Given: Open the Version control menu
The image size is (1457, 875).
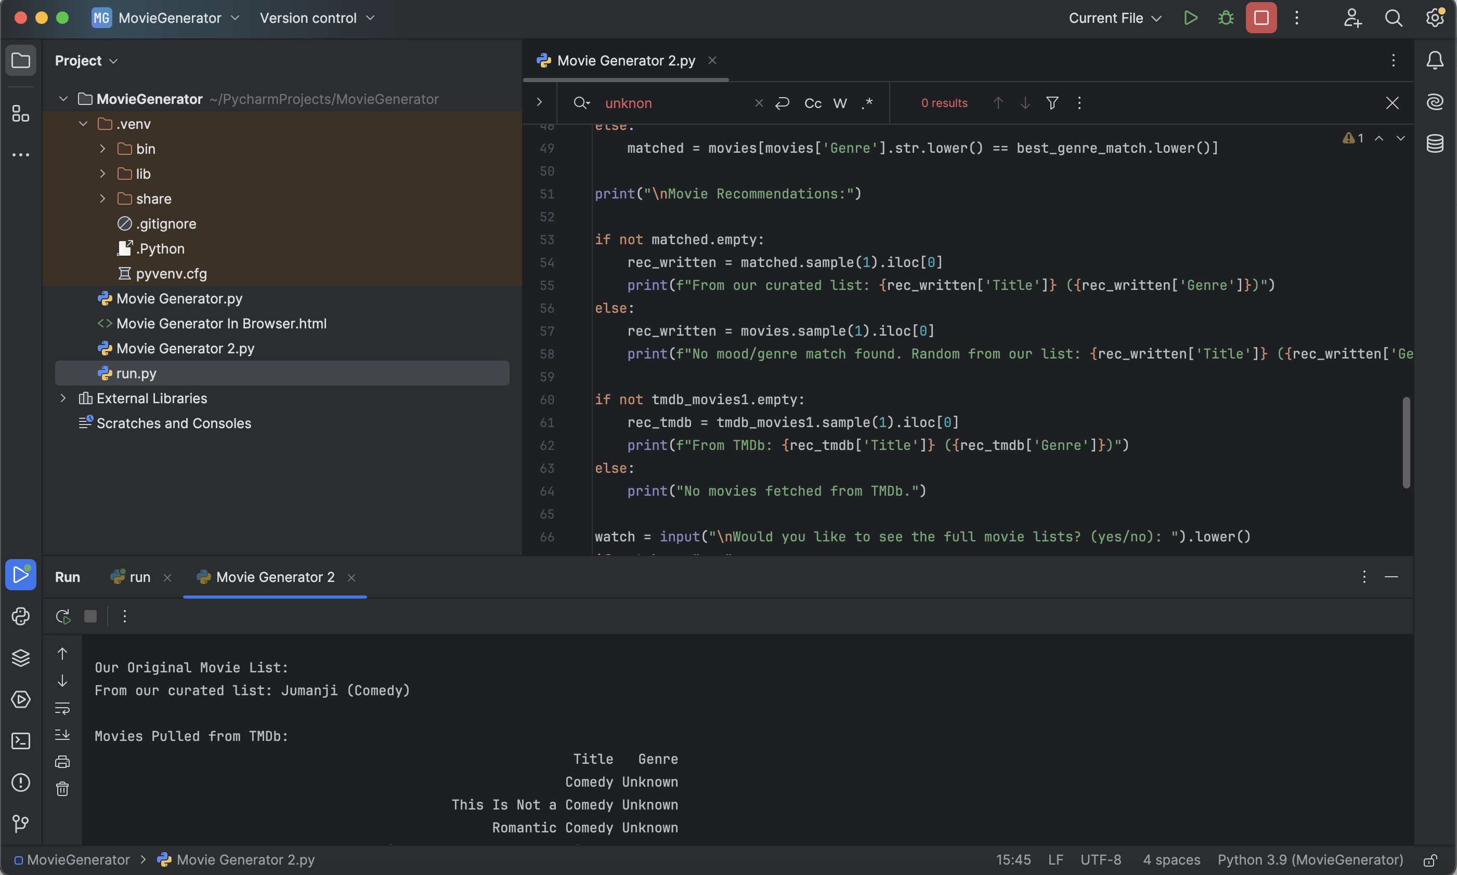Looking at the screenshot, I should 317,18.
